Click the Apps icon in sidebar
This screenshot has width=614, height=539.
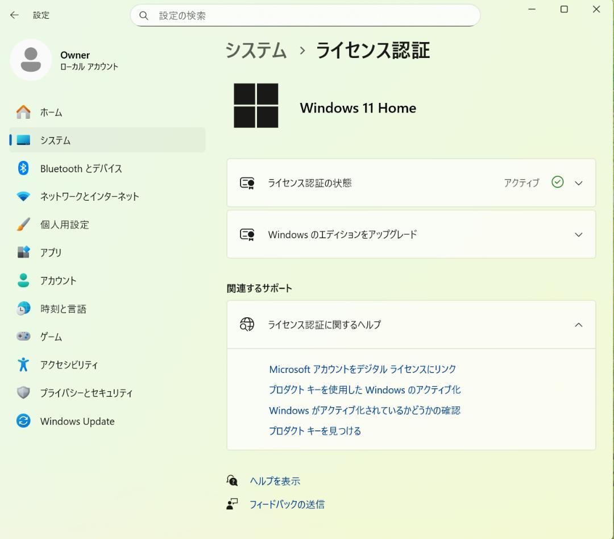click(x=23, y=252)
